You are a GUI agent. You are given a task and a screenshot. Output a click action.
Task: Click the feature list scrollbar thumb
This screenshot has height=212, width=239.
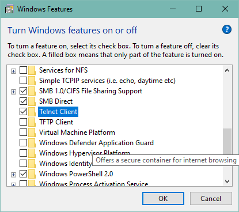pyautogui.click(x=227, y=142)
